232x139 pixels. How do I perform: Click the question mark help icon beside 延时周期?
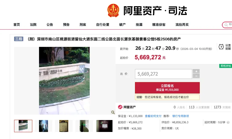click(x=228, y=122)
